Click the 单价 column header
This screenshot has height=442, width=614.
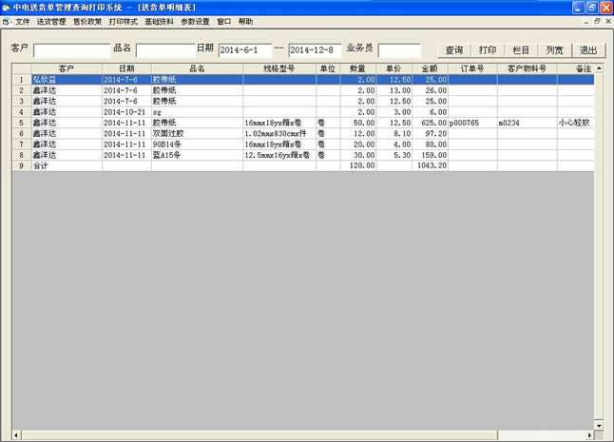pyautogui.click(x=393, y=68)
